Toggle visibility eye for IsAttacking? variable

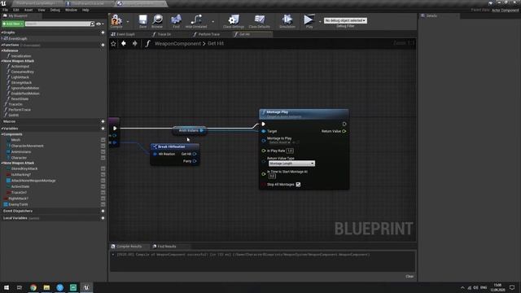[x=103, y=175]
